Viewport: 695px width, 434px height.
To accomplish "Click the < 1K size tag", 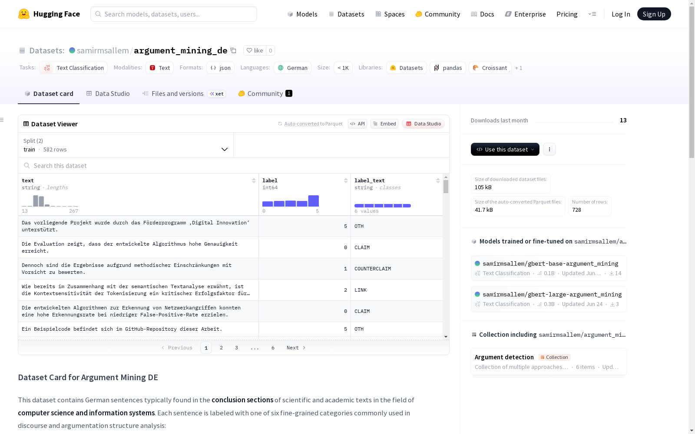I will (343, 68).
